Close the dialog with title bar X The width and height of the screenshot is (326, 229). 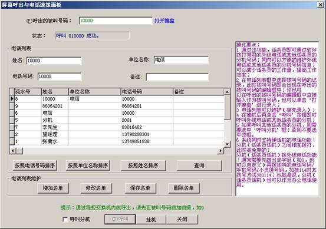(320, 5)
